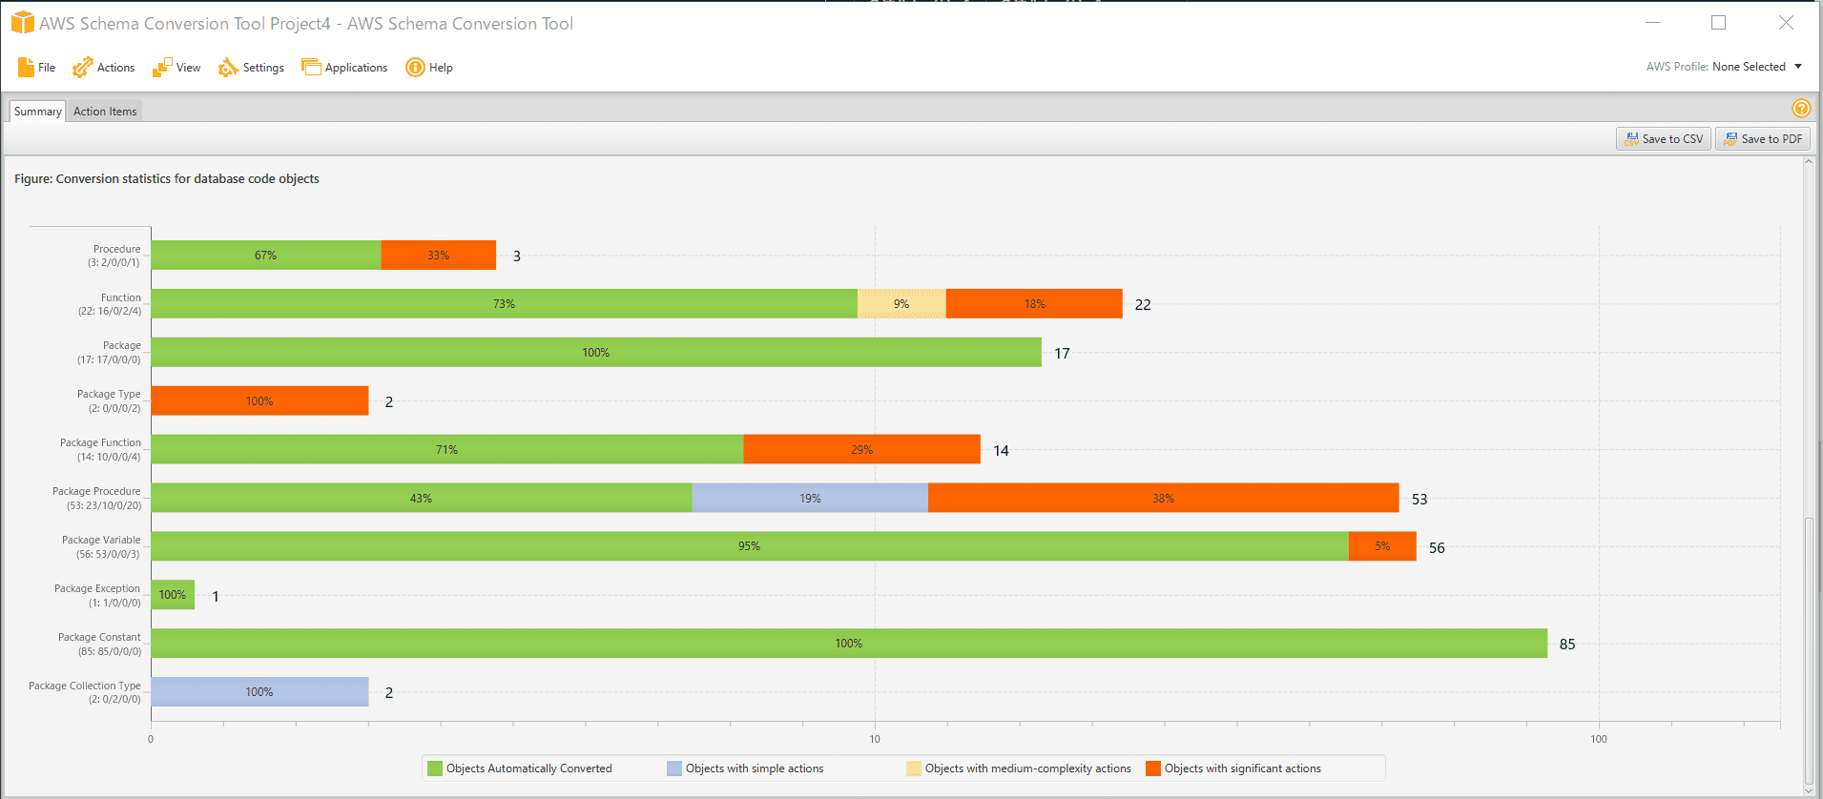Click the 'Package (17: 17/0/0/0)' axis label
This screenshot has height=799, width=1823.
[x=109, y=353]
